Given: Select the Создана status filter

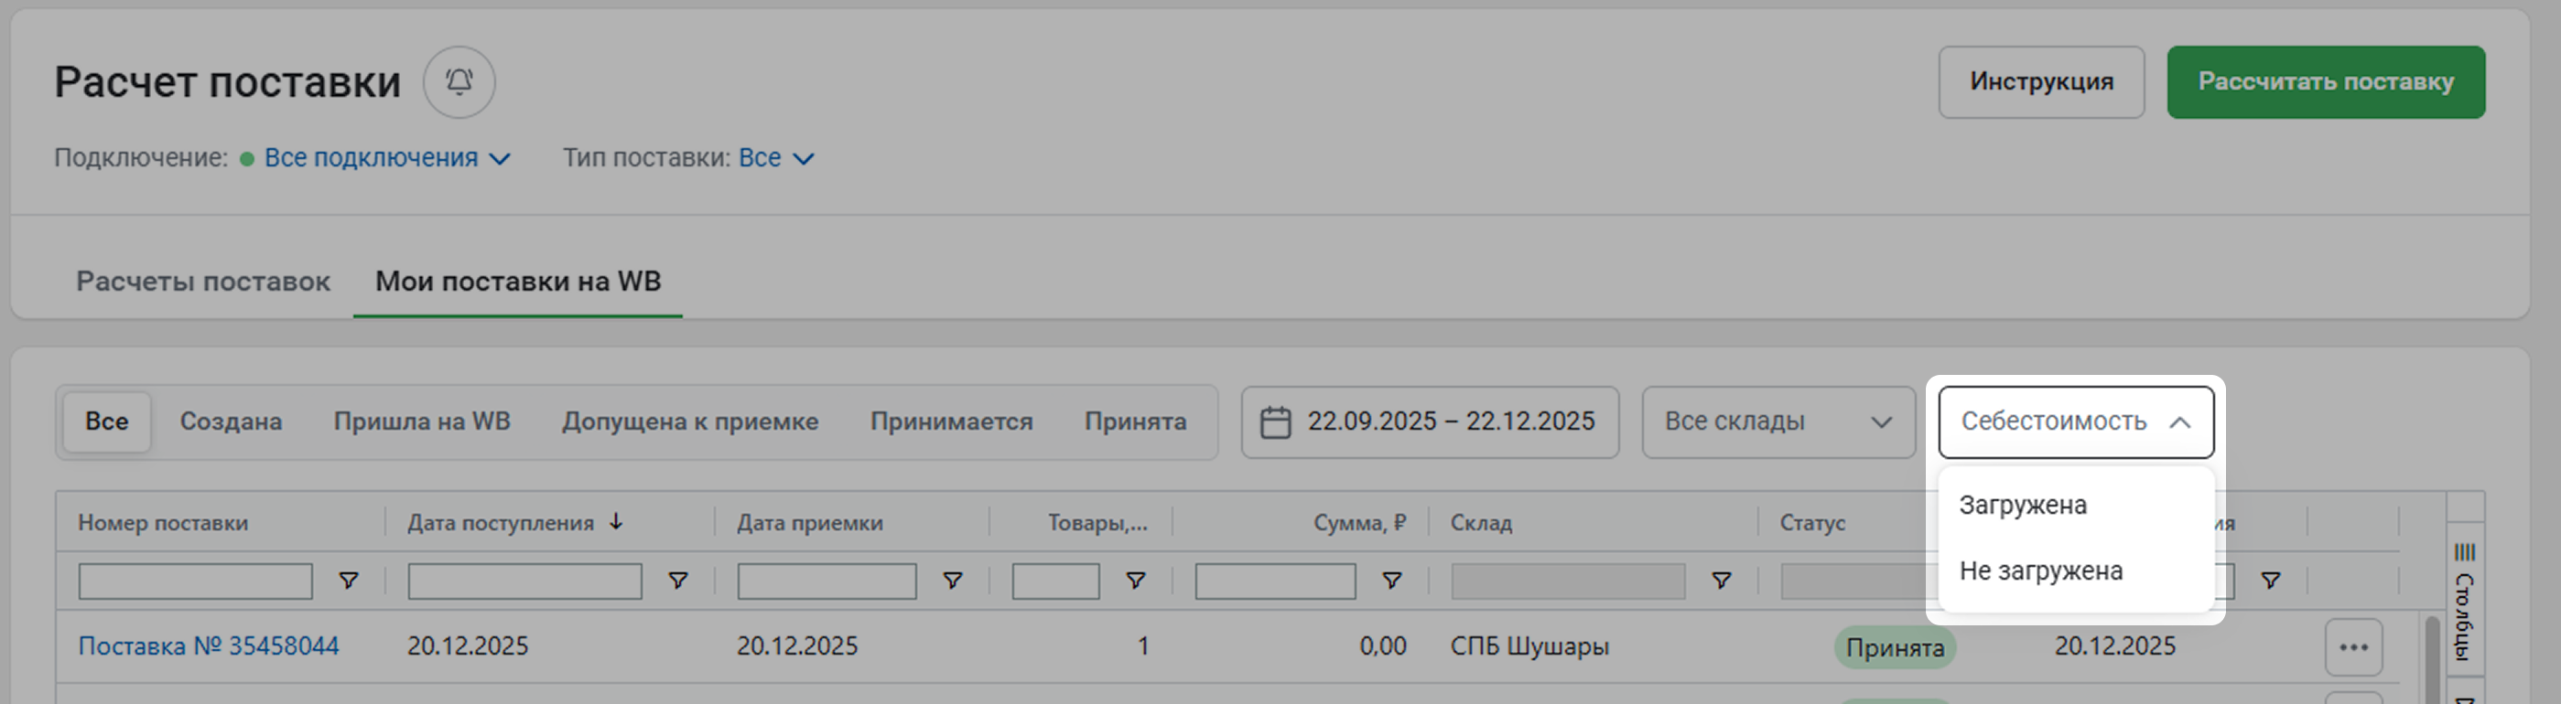Looking at the screenshot, I should (x=231, y=422).
